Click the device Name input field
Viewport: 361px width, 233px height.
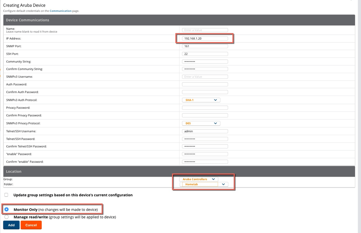(x=205, y=30)
